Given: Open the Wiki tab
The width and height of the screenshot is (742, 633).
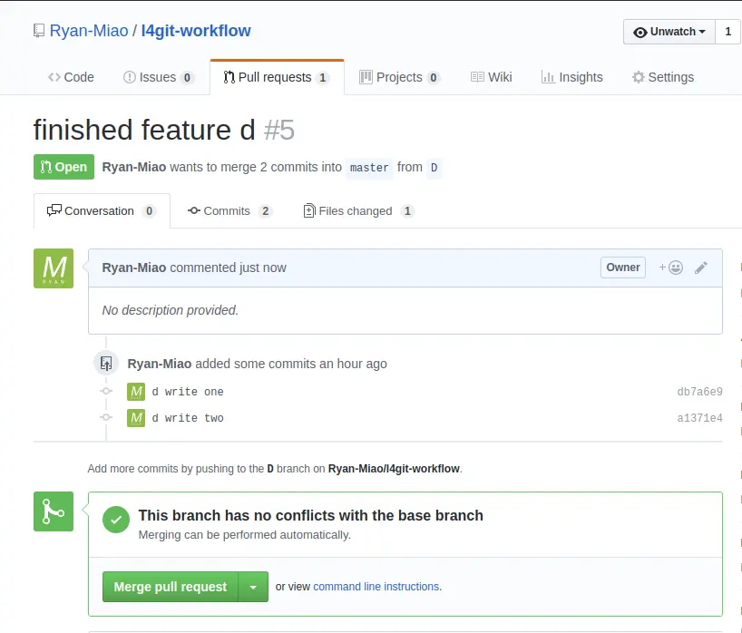Looking at the screenshot, I should coord(492,77).
